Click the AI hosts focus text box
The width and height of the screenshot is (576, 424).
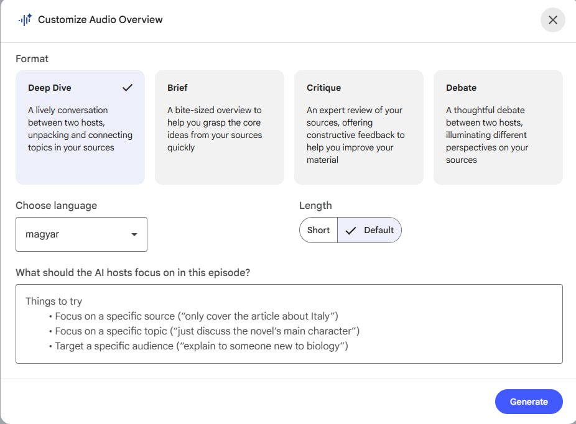(x=289, y=323)
